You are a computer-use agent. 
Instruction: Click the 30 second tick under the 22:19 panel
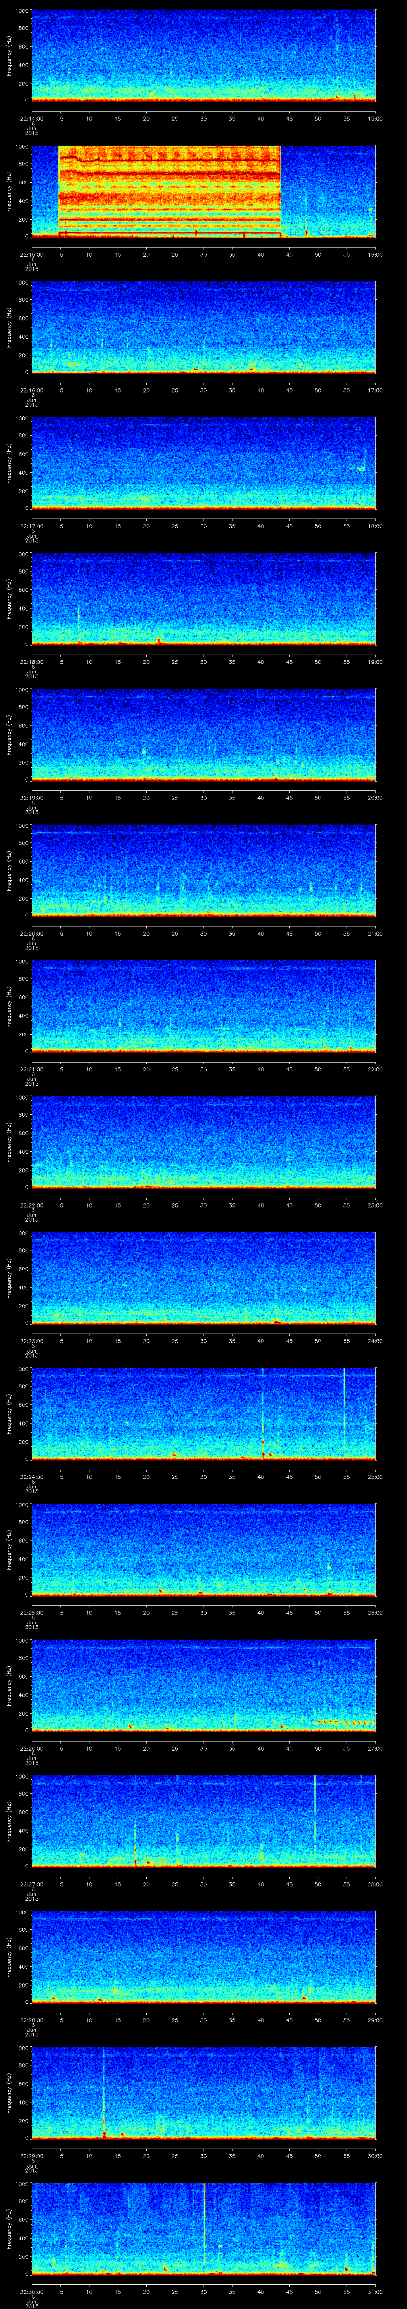click(204, 798)
